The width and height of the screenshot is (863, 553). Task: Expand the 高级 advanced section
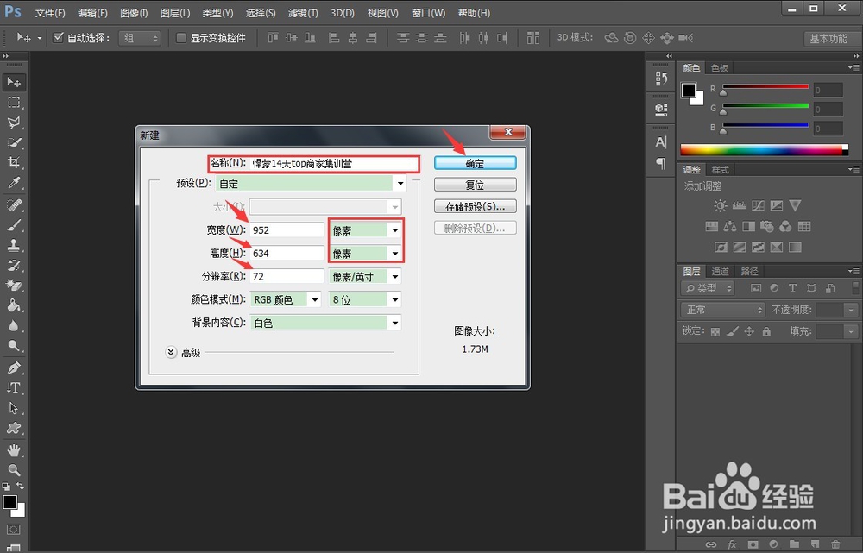point(171,352)
